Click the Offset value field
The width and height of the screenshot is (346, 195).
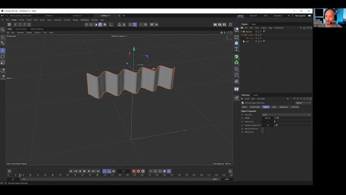click(x=268, y=118)
